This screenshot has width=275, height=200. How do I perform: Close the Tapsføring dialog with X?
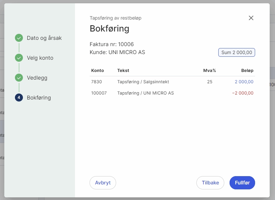click(251, 18)
